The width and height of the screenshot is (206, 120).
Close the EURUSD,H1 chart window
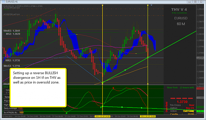[x=201, y=2]
